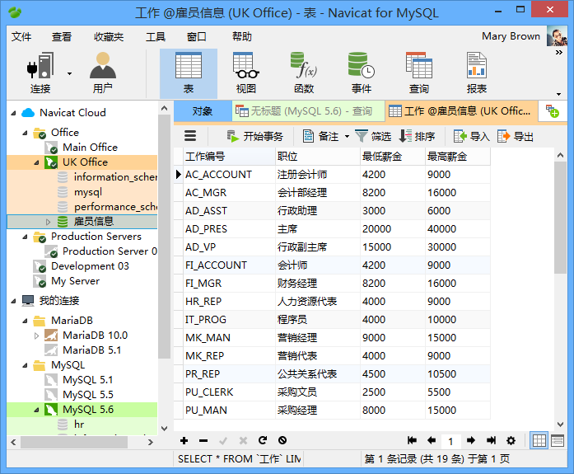Viewport: 574px width, 474px height.
Task: Expand the 雇员信息 database node
Action: (48, 222)
